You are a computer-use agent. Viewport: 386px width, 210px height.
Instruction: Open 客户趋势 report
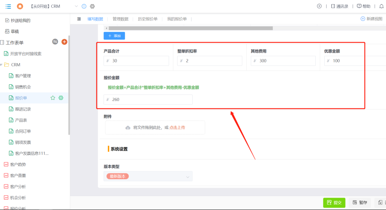15,164
